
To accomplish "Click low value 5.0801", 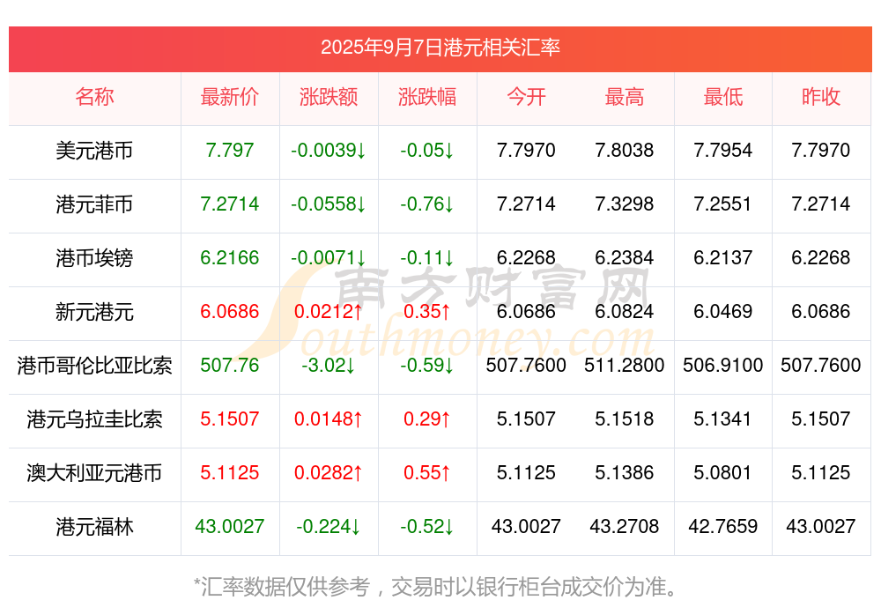I will point(722,472).
